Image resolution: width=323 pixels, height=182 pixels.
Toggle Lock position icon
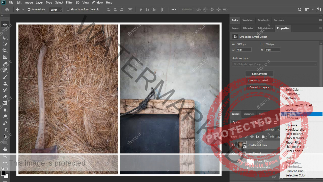click(x=252, y=136)
